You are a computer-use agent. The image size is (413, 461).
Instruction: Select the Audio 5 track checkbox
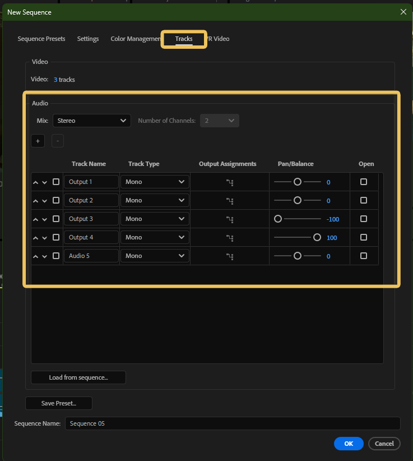pos(56,256)
